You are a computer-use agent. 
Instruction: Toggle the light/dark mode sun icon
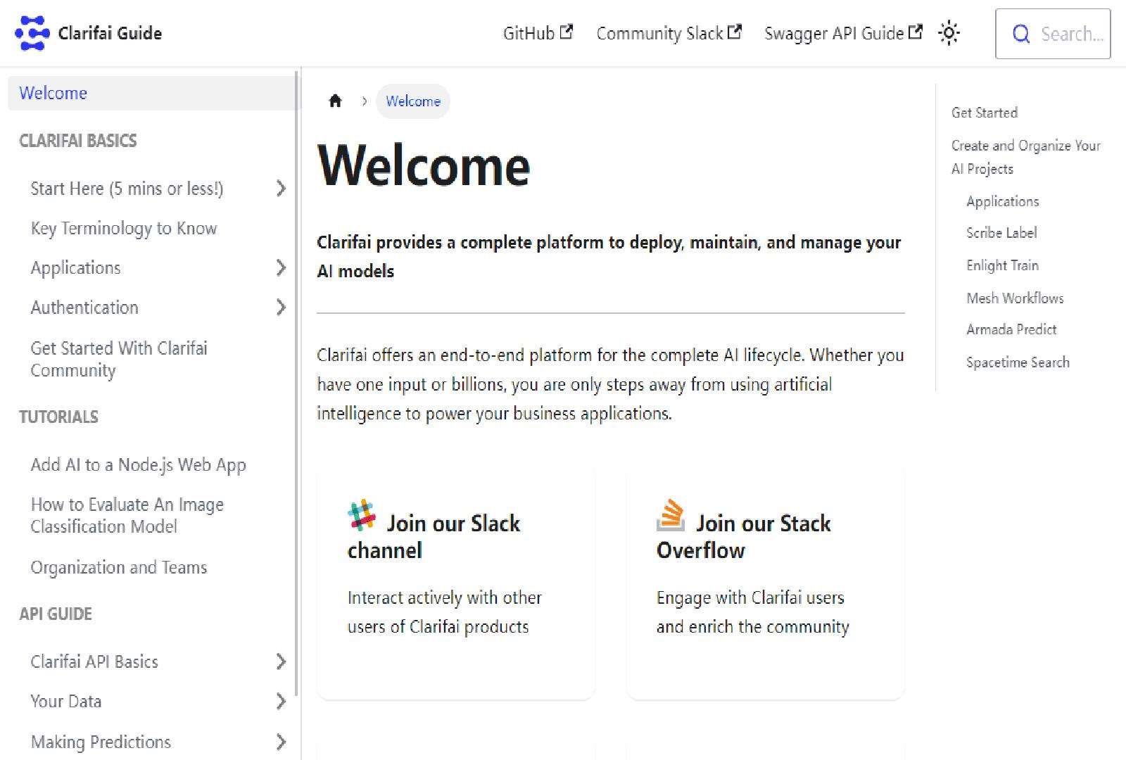tap(949, 33)
